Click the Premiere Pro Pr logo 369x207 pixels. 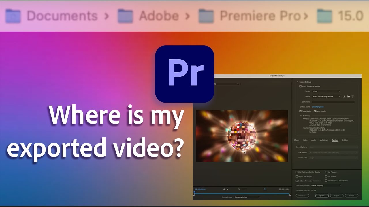click(184, 74)
